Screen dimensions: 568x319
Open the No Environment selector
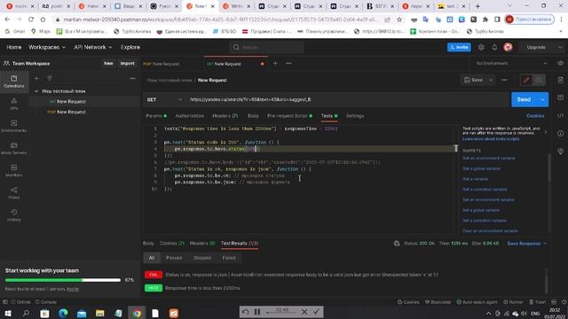(x=511, y=63)
